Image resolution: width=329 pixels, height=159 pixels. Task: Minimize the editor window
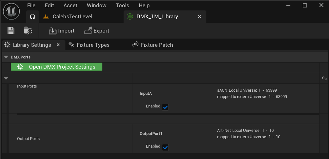[288, 6]
